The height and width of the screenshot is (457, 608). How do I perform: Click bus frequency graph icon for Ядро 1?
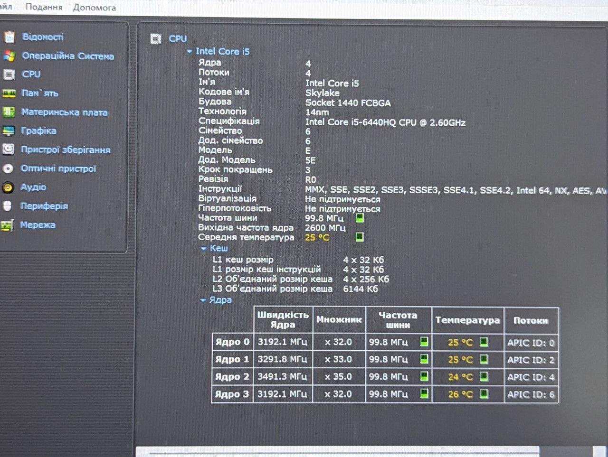(x=424, y=359)
